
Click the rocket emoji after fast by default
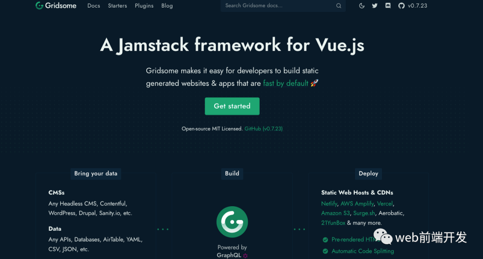[314, 83]
